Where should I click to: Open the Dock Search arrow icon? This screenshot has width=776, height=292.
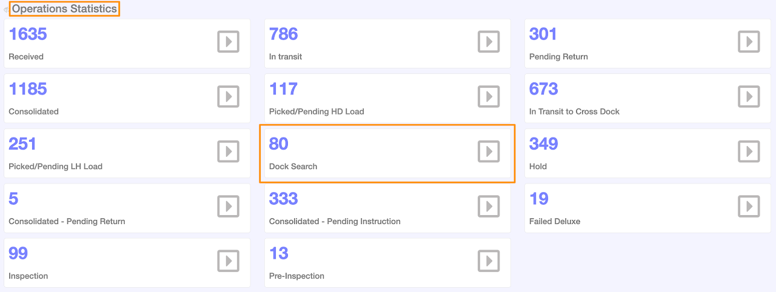pos(489,151)
